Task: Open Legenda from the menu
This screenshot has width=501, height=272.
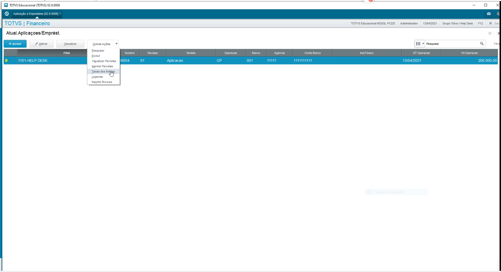Action: pyautogui.click(x=97, y=77)
